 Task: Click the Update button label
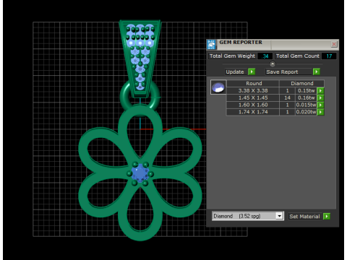pyautogui.click(x=235, y=71)
